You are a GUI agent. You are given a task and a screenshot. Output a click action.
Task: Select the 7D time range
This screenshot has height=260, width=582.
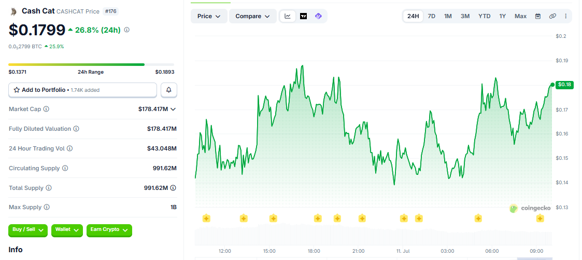tap(432, 16)
